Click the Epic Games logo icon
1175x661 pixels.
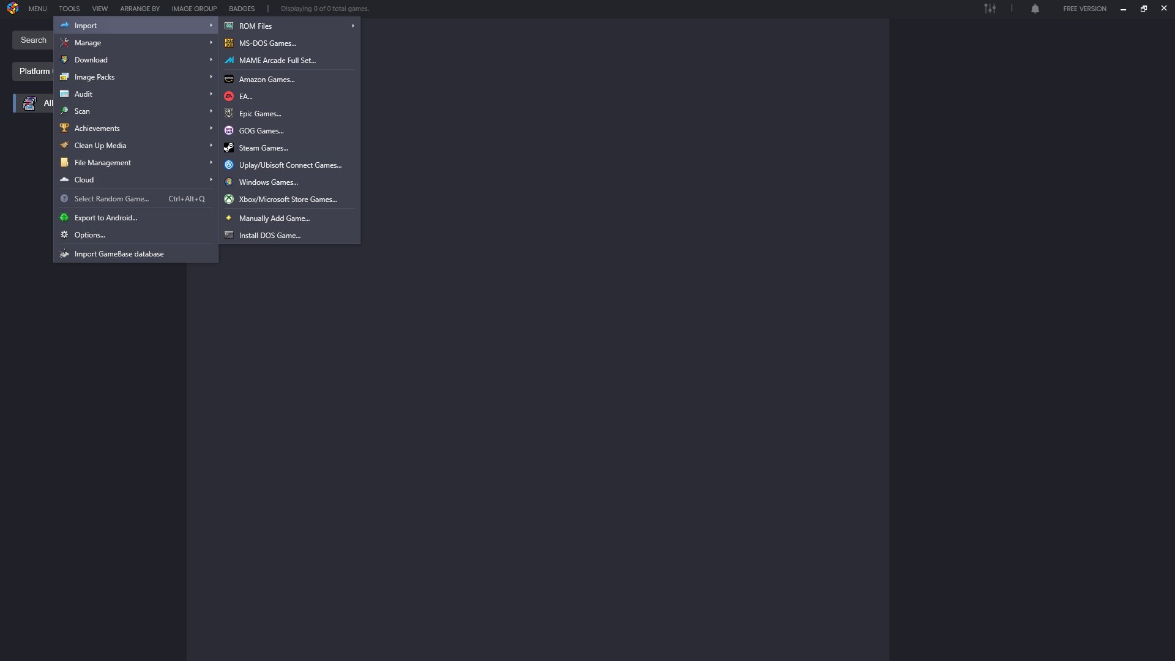click(229, 114)
